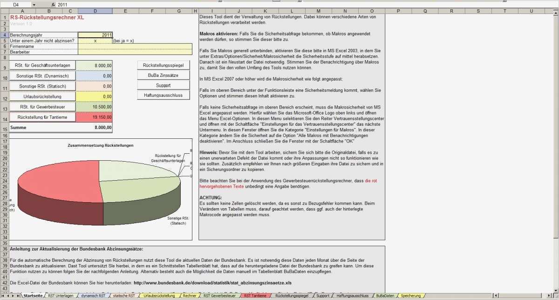Screen dimensions: 559x300
Task: Select the yellow 0,00 Urlaubsrückstellung value cell
Action: tap(95, 96)
